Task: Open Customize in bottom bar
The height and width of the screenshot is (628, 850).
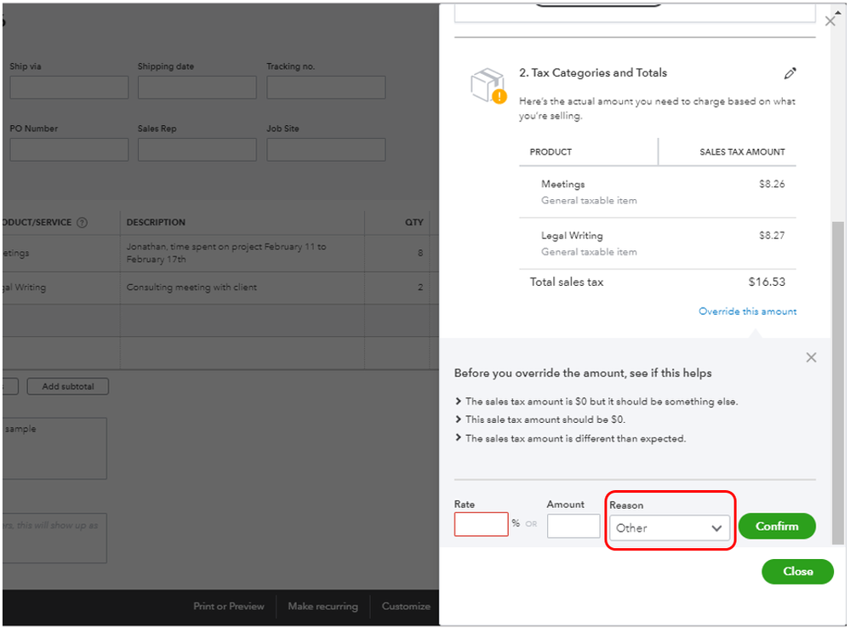Action: (406, 607)
